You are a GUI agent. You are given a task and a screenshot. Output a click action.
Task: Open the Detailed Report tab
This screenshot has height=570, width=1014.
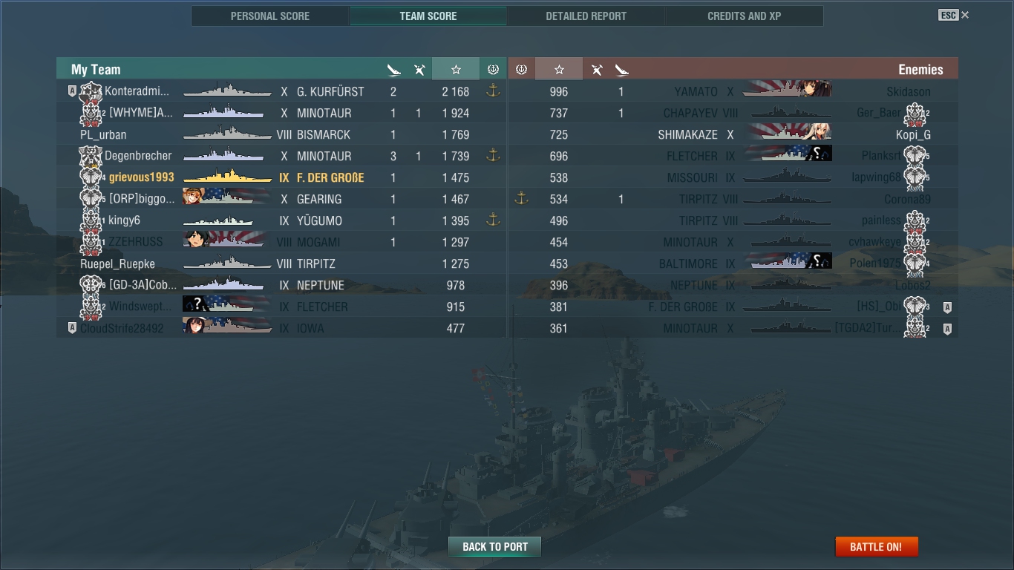coord(586,16)
